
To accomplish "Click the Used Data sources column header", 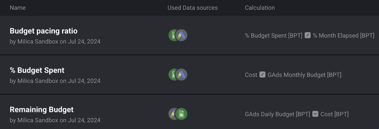I will [192, 8].
